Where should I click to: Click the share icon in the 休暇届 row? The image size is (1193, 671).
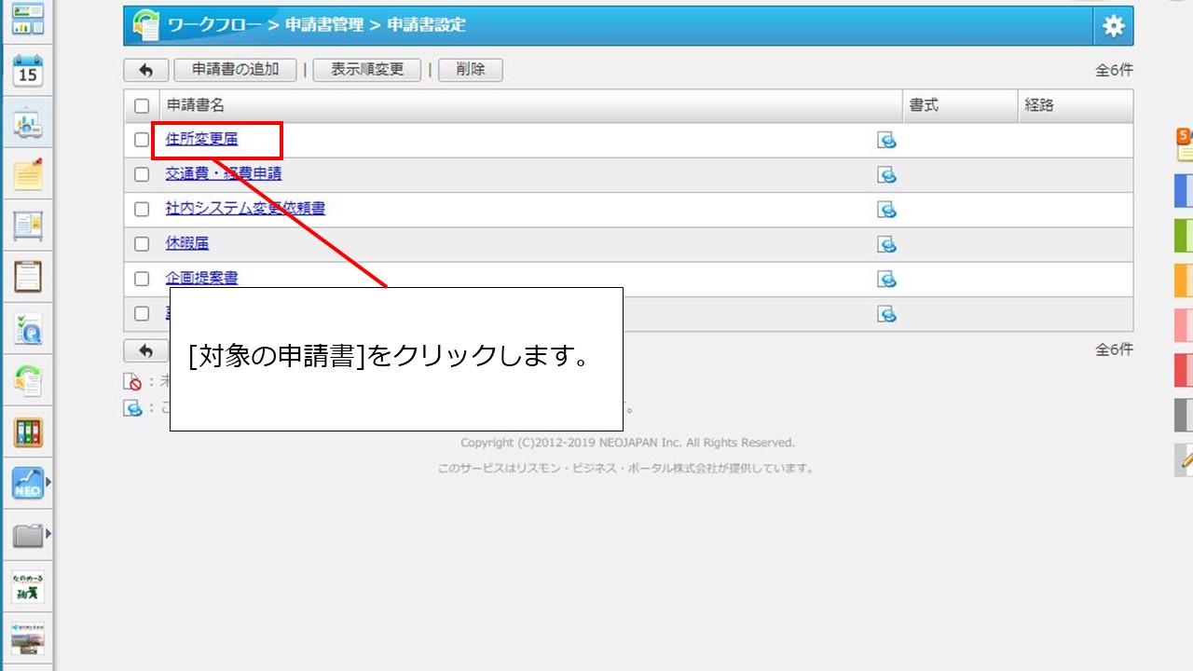(x=886, y=244)
